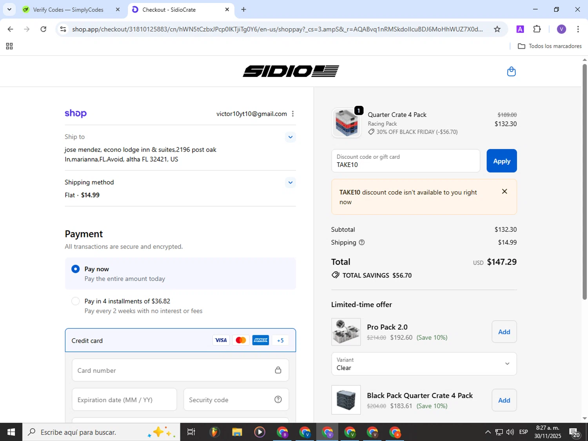Open the tab search dropdown arrow
Screen dimensions: 588x441
click(9, 9)
